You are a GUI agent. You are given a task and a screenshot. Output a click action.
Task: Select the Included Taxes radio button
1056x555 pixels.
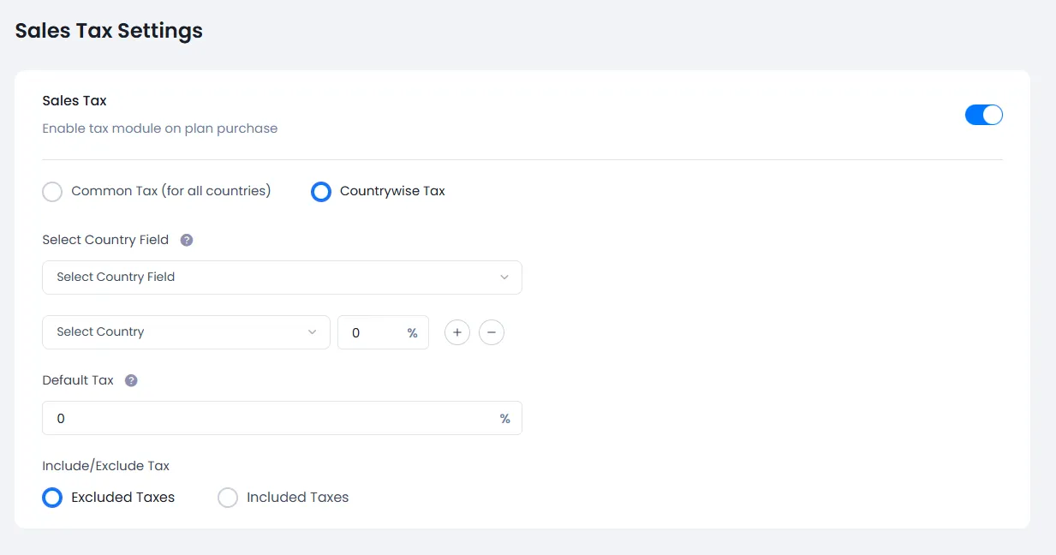pyautogui.click(x=228, y=498)
